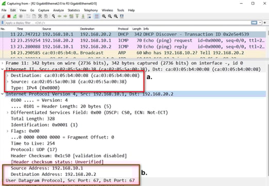Expand the Differentiated Services Field row
Image resolution: width=269 pixels, height=186 pixels.
[8, 113]
